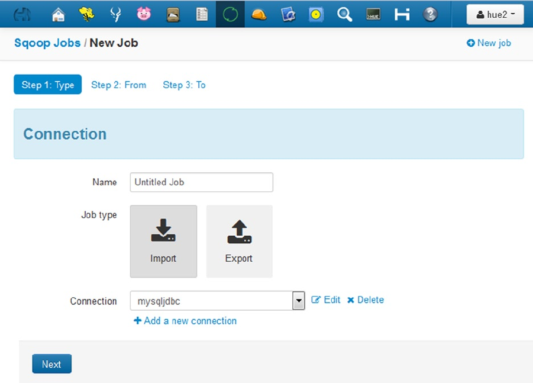Delete the selected connection
The width and height of the screenshot is (533, 383).
click(x=366, y=300)
